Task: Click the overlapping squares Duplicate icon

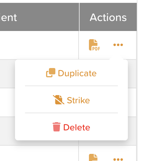Action: 51,73
